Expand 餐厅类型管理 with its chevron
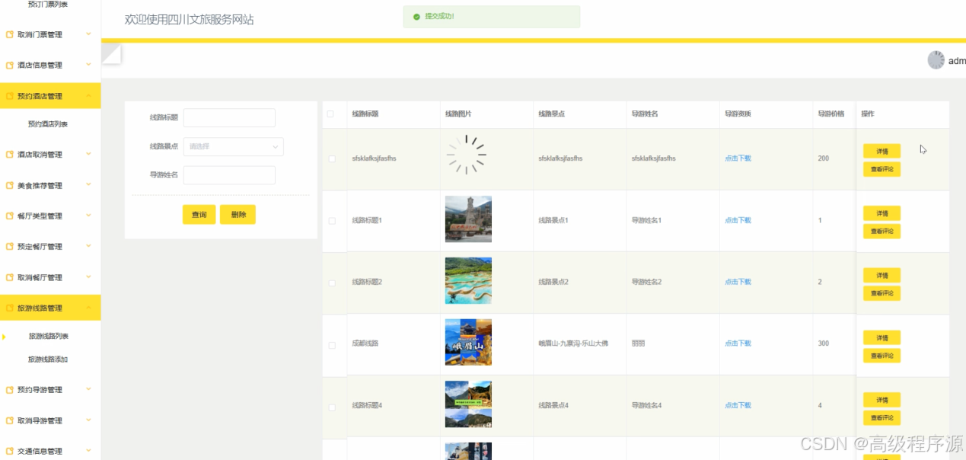 pyautogui.click(x=89, y=216)
